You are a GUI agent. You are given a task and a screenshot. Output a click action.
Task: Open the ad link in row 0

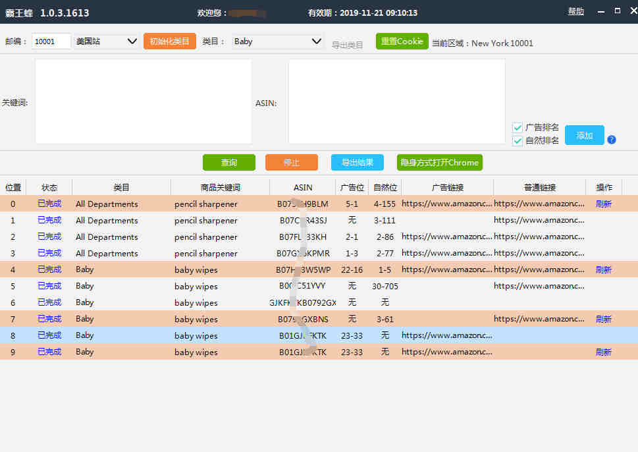447,204
